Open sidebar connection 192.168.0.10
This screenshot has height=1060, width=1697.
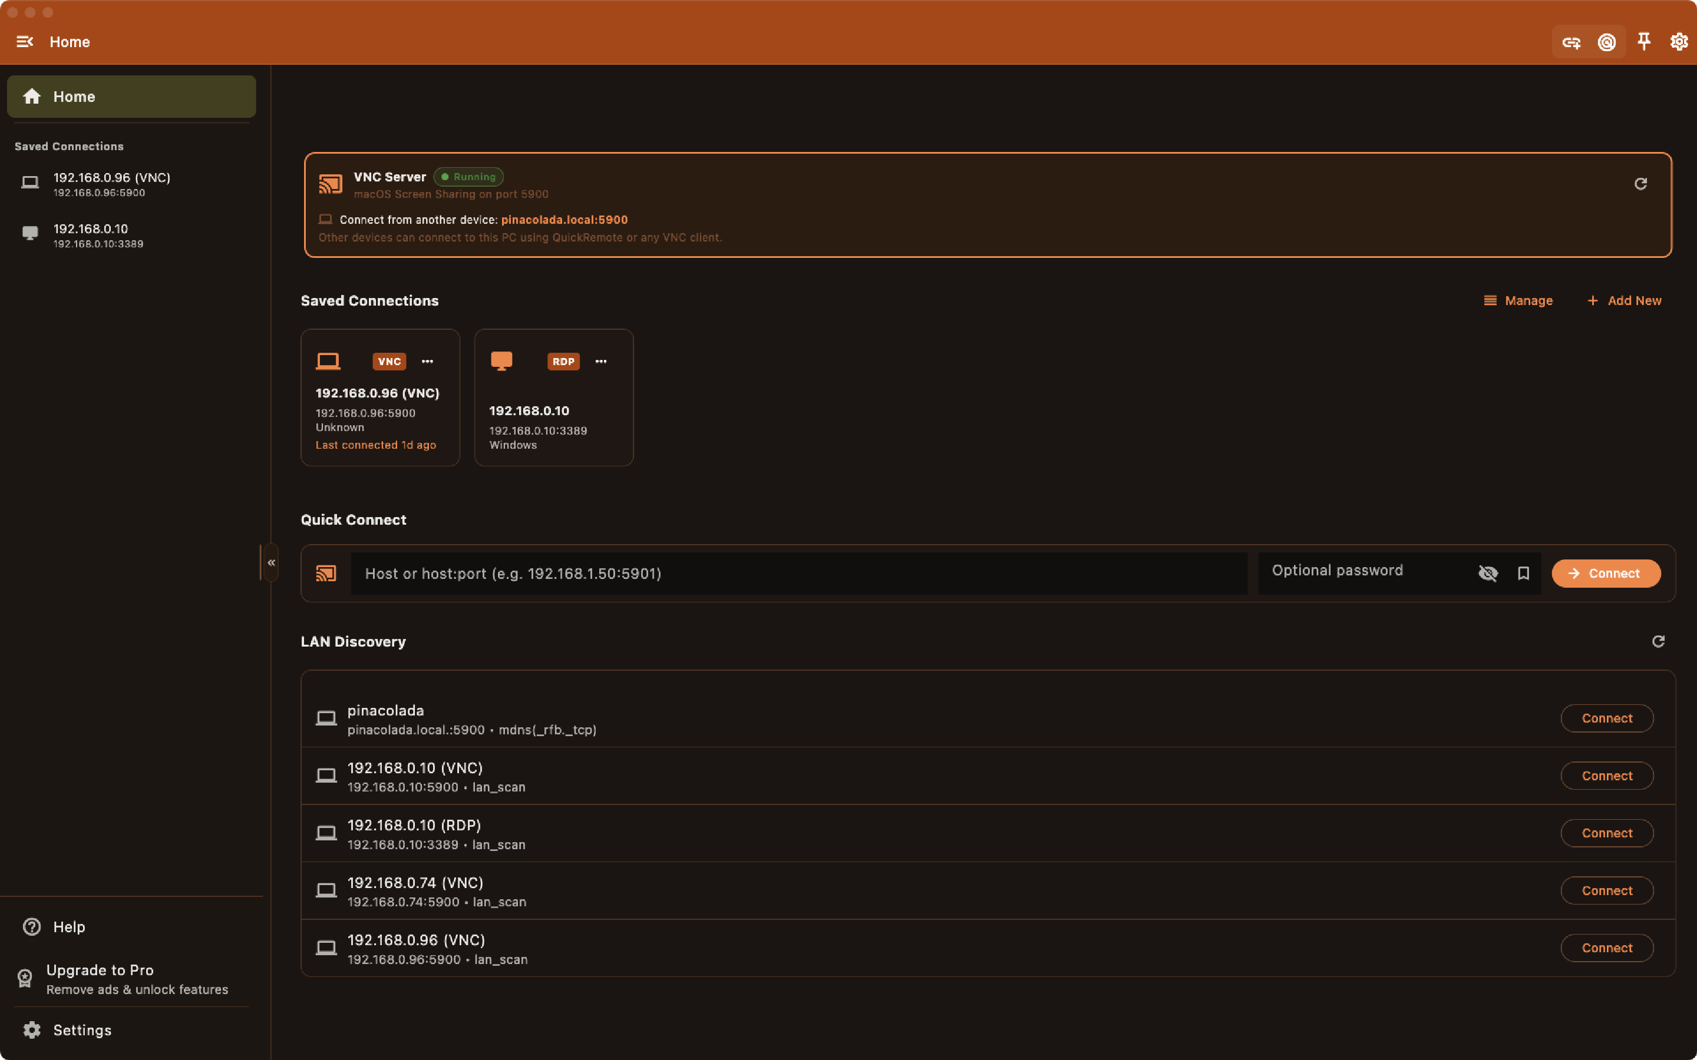pyautogui.click(x=131, y=235)
